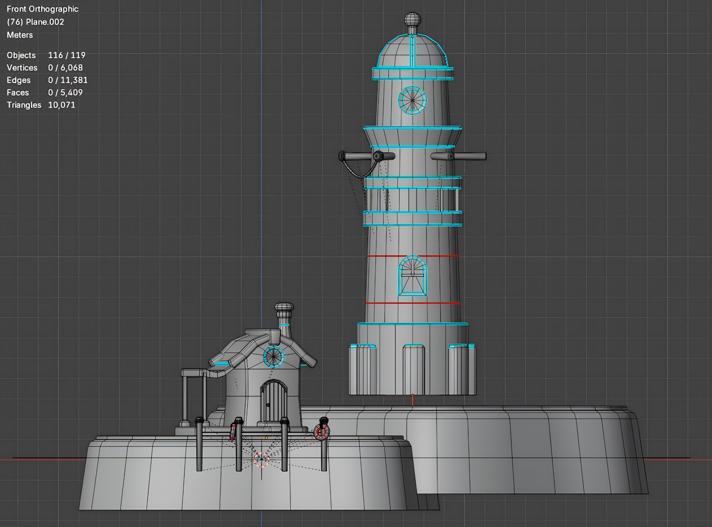
Task: Select the red life buoy on the dock post
Action: point(321,431)
